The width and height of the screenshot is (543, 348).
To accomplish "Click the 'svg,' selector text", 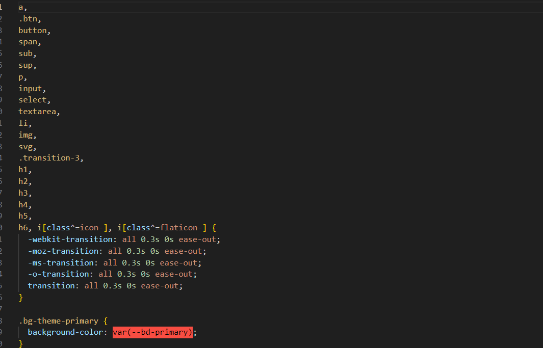I will pos(28,147).
